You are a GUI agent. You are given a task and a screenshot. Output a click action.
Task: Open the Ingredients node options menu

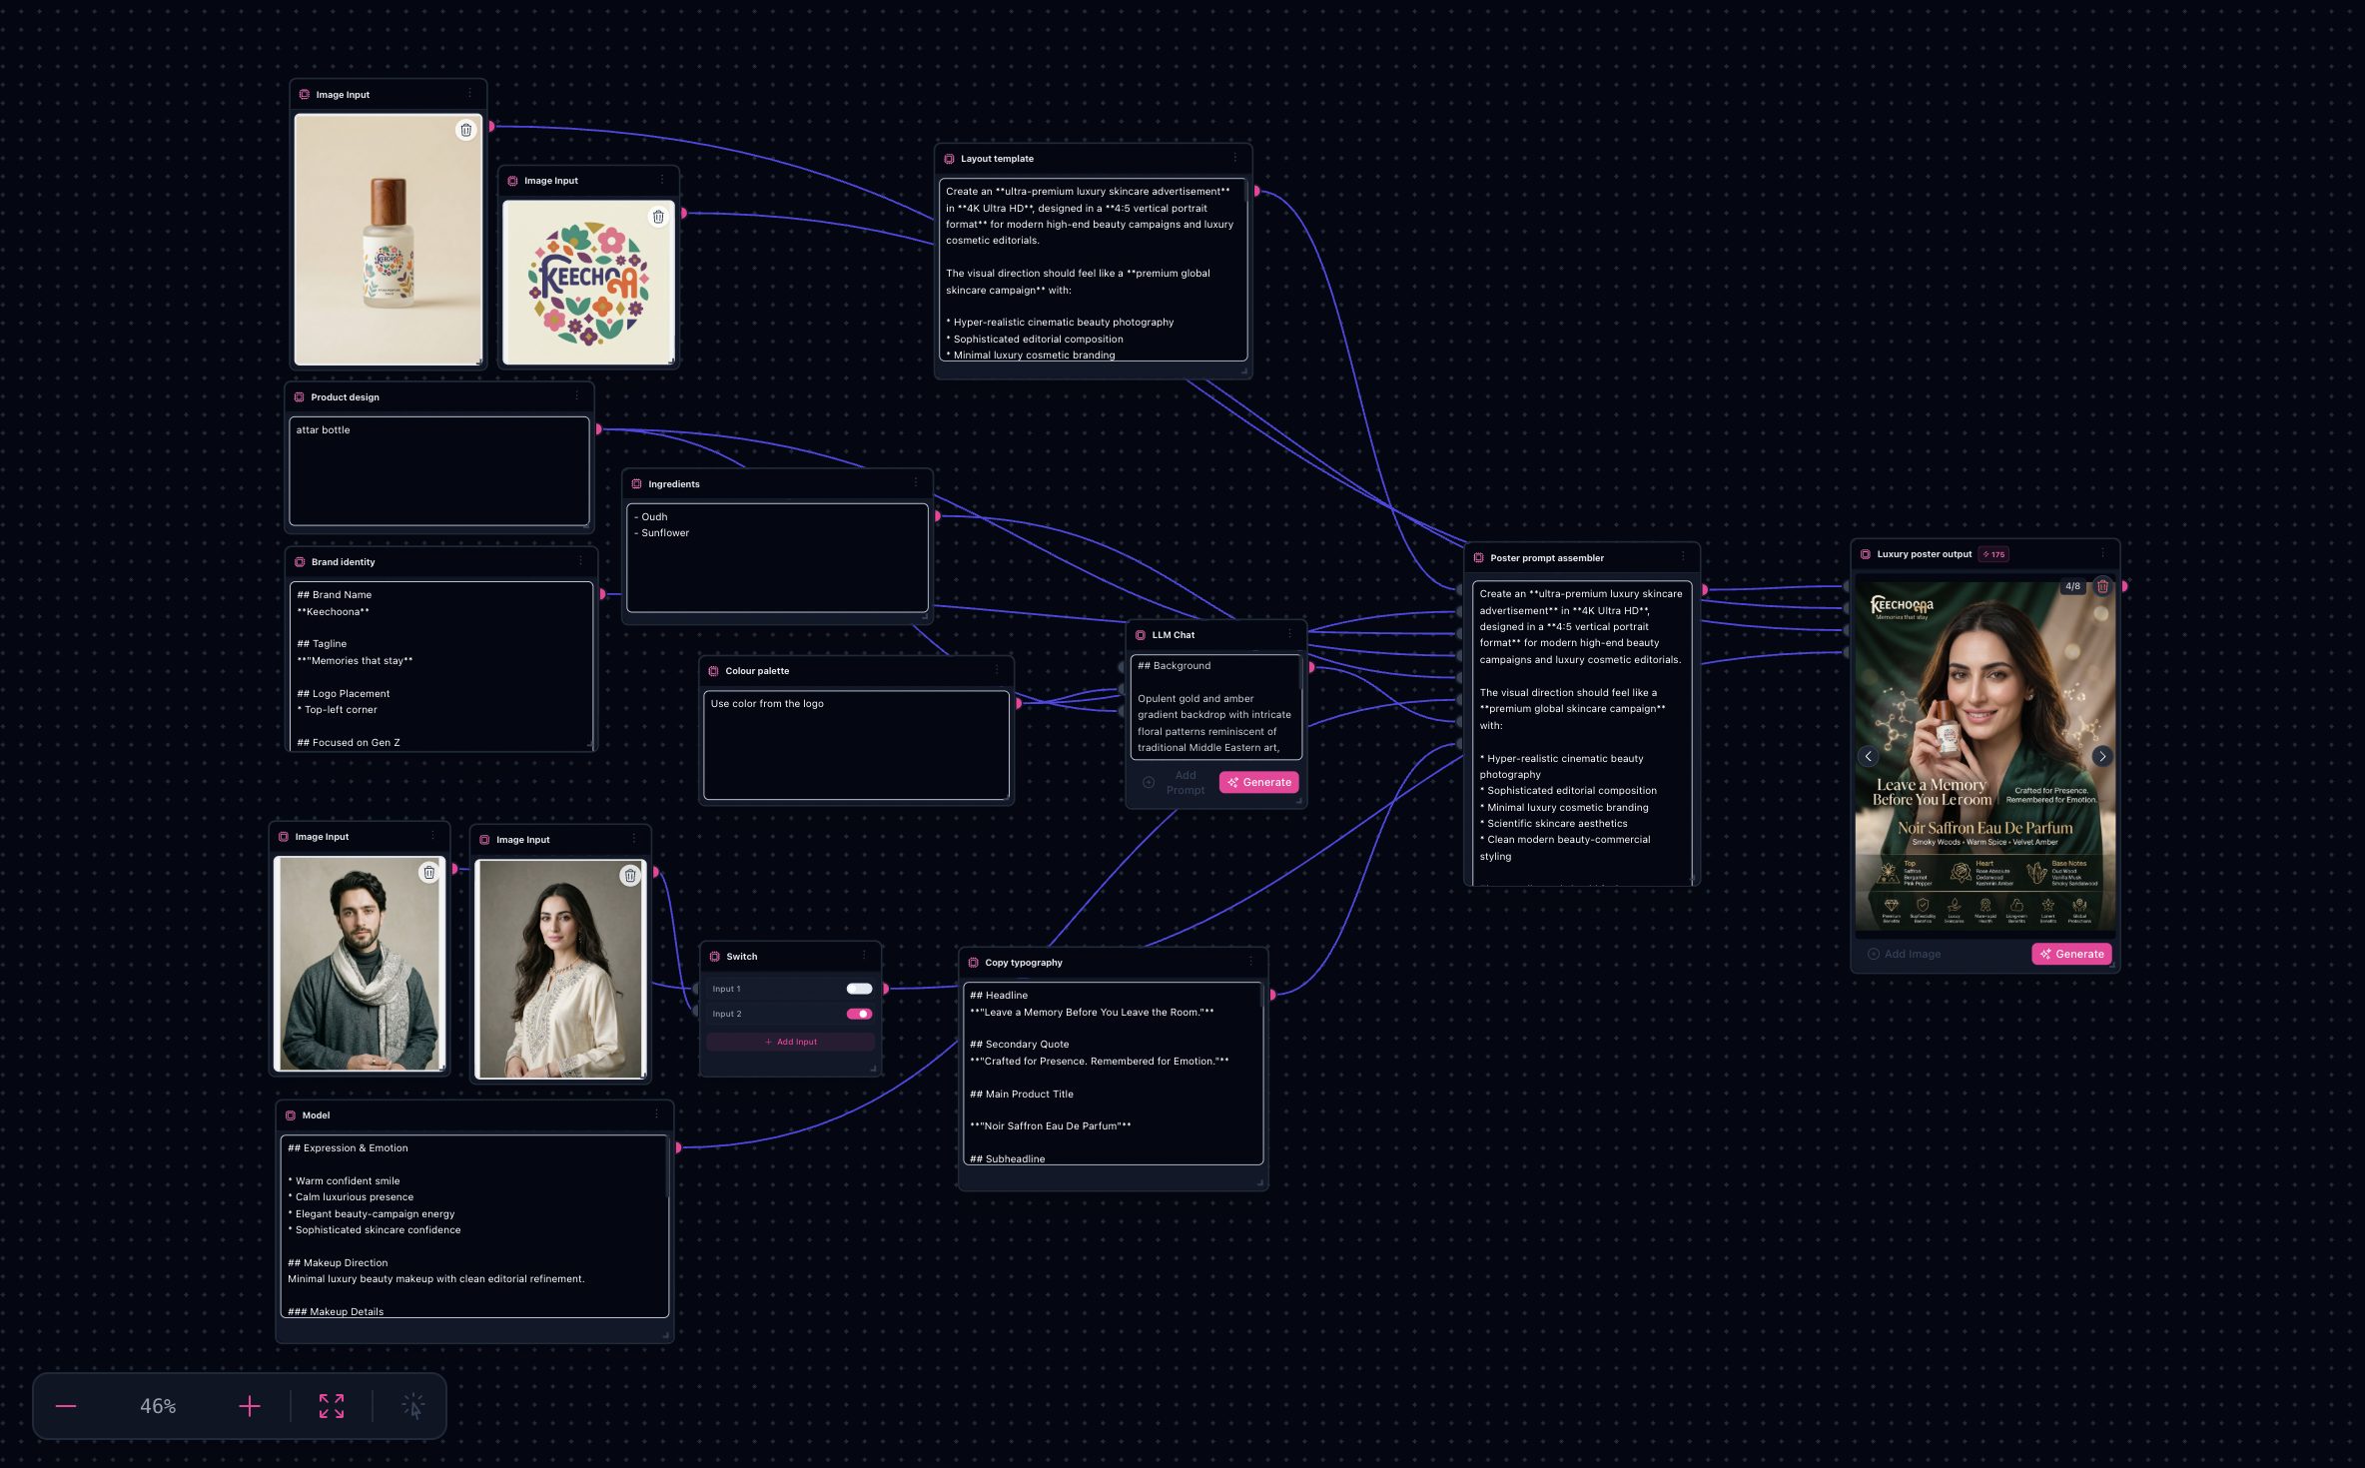pos(915,483)
